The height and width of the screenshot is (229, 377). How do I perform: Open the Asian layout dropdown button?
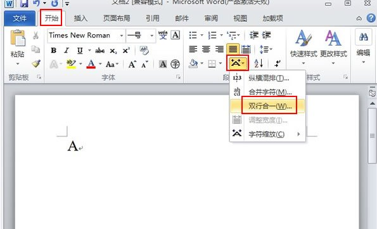tap(238, 63)
